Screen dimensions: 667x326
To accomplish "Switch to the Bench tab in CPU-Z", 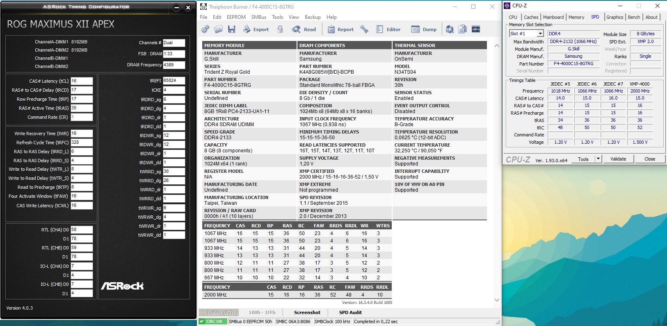I will [634, 17].
